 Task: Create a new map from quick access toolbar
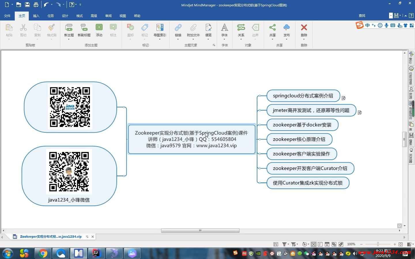pos(7,5)
